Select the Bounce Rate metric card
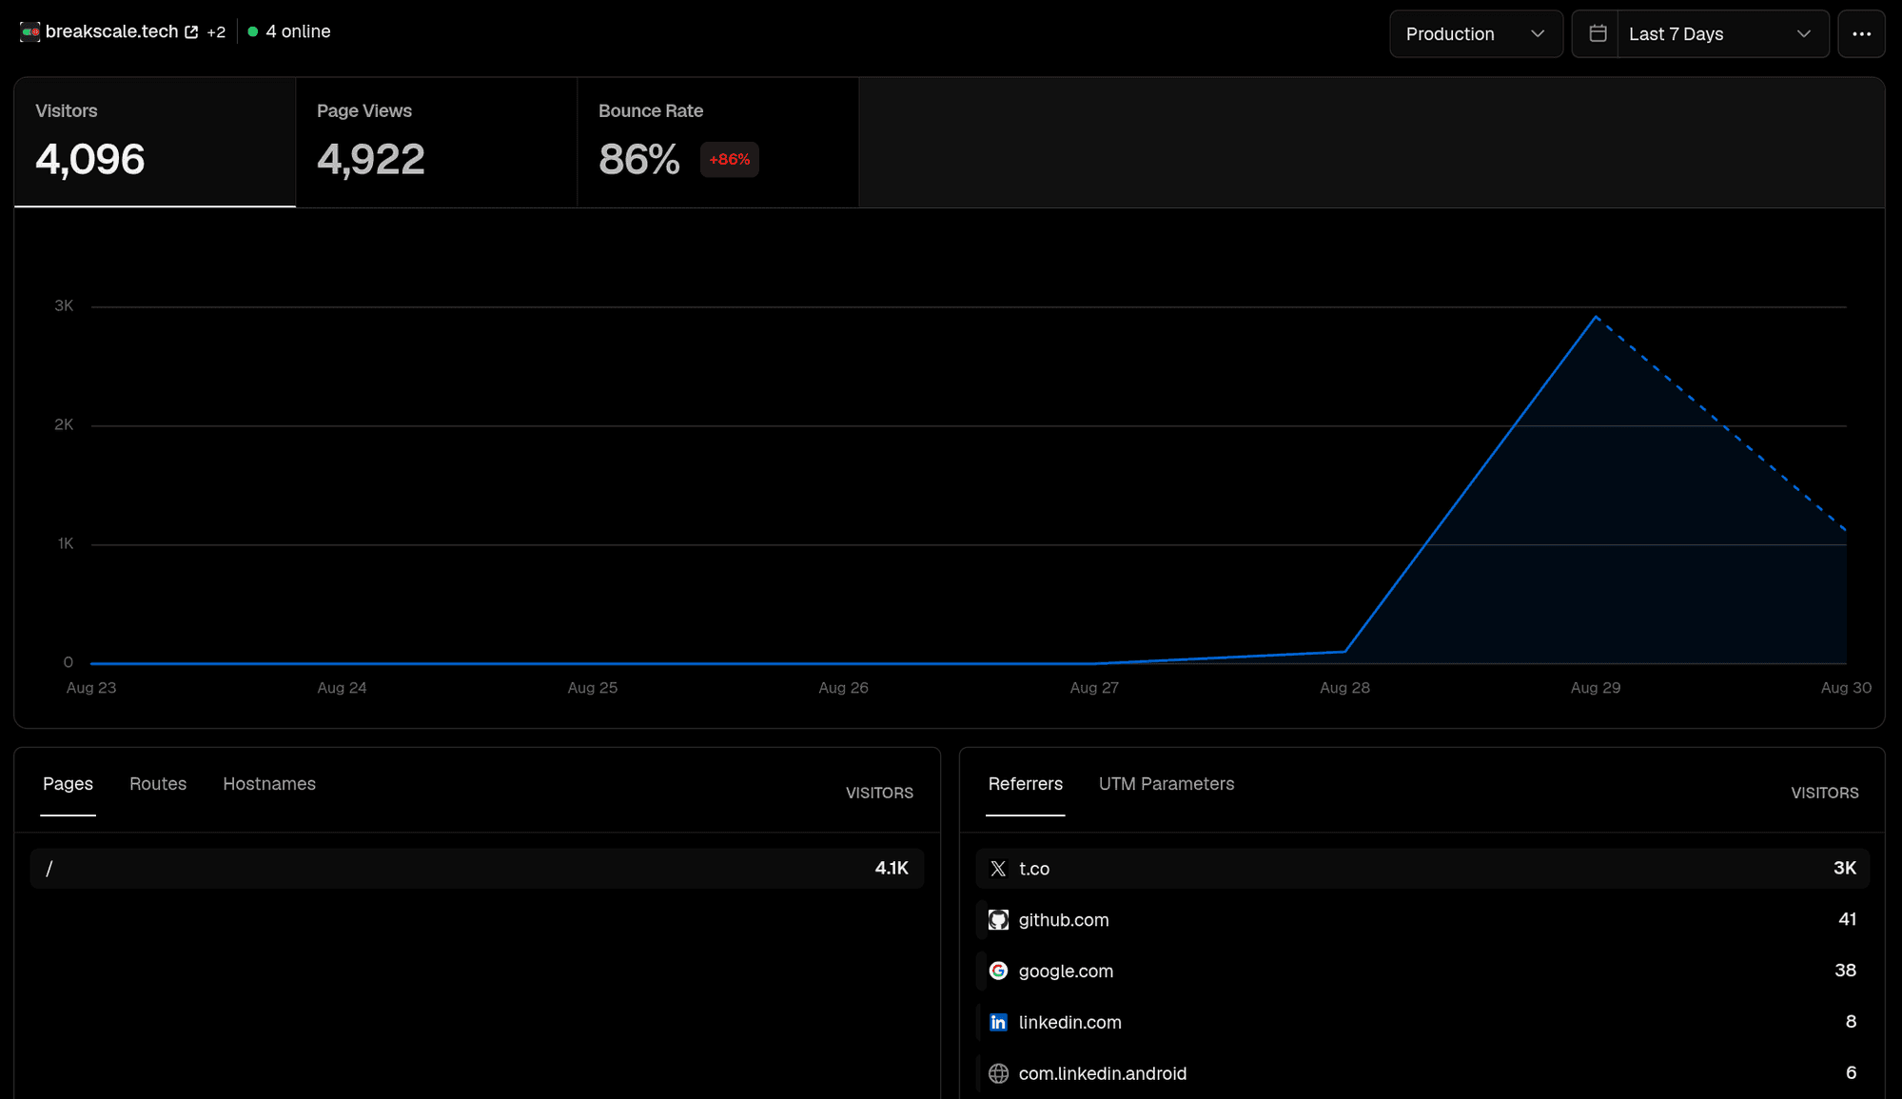Screen dimensions: 1902x1099 click(x=718, y=142)
